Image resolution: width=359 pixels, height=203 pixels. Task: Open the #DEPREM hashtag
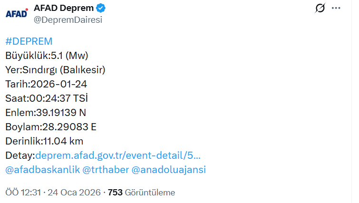[29, 41]
